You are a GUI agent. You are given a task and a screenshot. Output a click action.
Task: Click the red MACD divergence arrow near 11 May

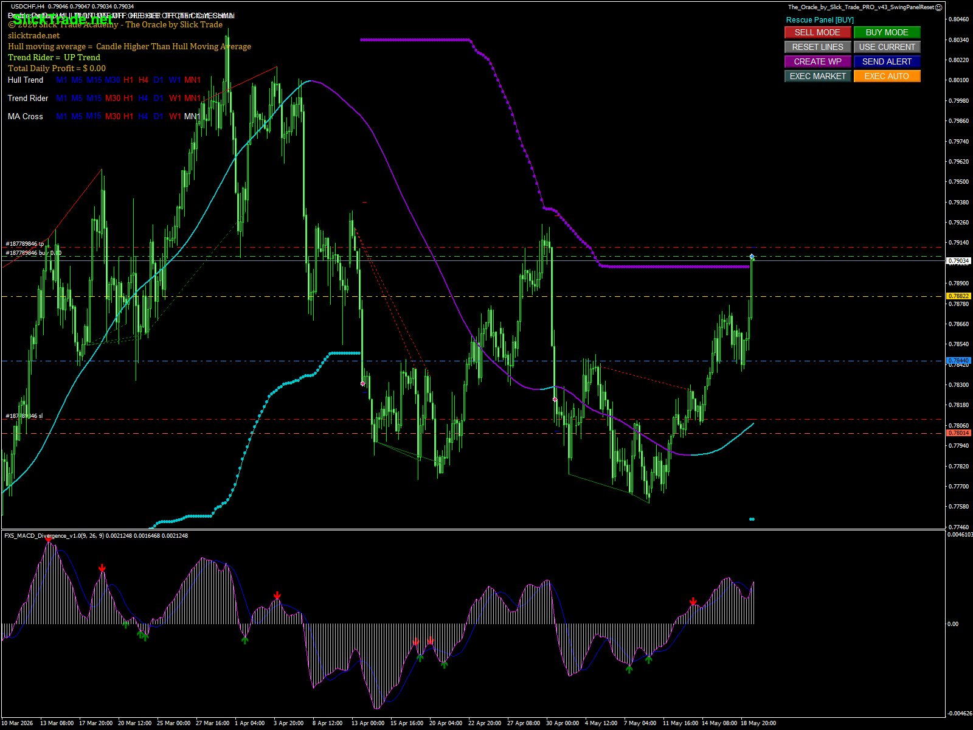(x=693, y=602)
